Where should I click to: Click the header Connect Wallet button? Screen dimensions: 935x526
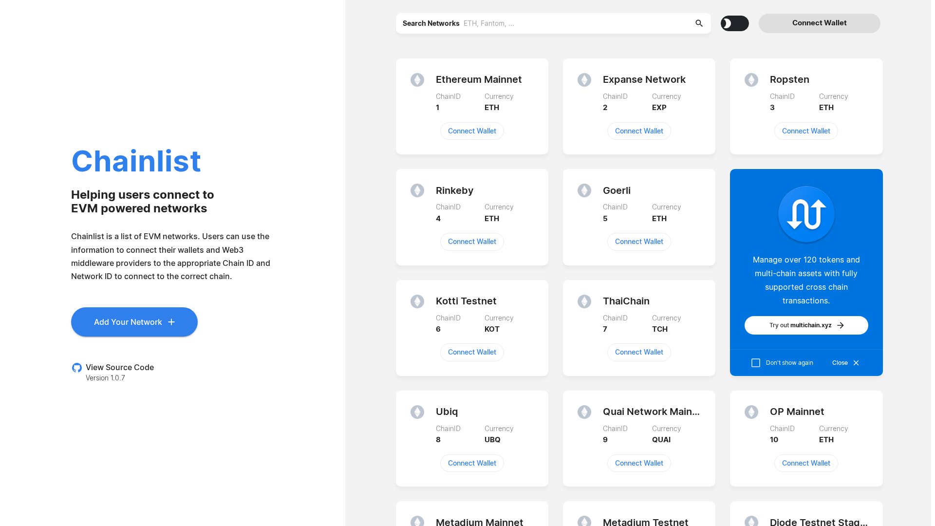819,23
